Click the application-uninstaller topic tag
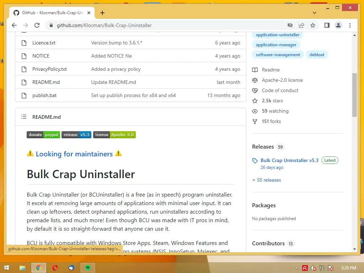 tap(278, 35)
